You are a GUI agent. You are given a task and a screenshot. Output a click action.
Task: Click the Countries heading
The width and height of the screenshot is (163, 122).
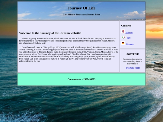click(126, 26)
